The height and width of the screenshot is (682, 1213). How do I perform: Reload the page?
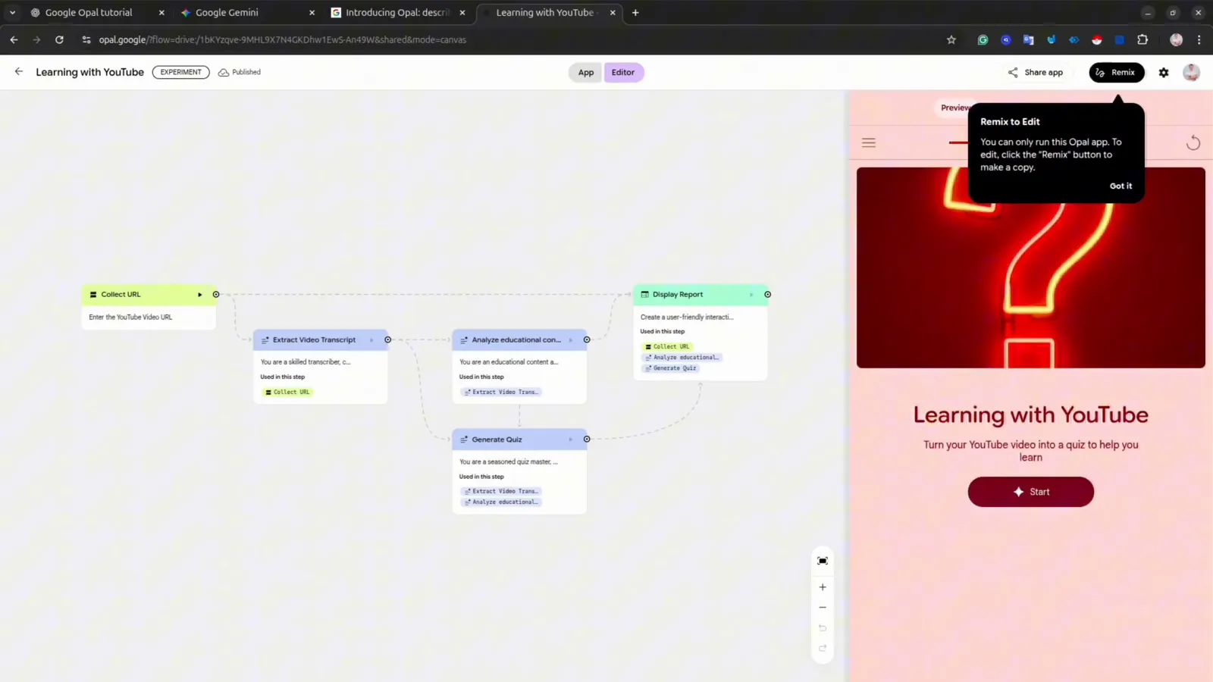coord(59,40)
